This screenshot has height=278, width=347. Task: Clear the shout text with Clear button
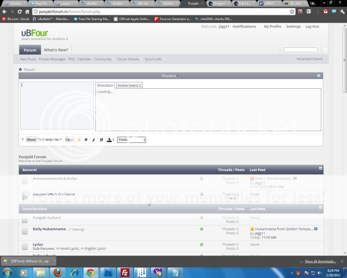69,140
